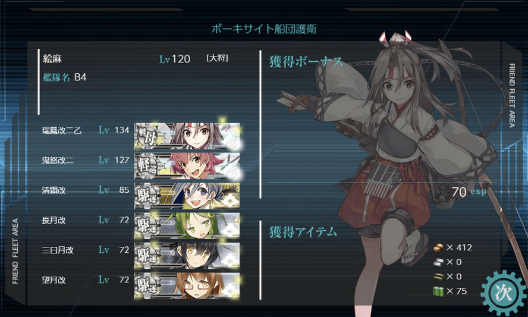The height and width of the screenshot is (317, 528).
Task: Click the 軽巡 ship type badge
Action: (147, 167)
